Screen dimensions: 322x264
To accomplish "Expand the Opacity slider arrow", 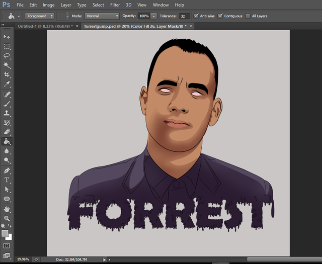I will click(x=153, y=16).
